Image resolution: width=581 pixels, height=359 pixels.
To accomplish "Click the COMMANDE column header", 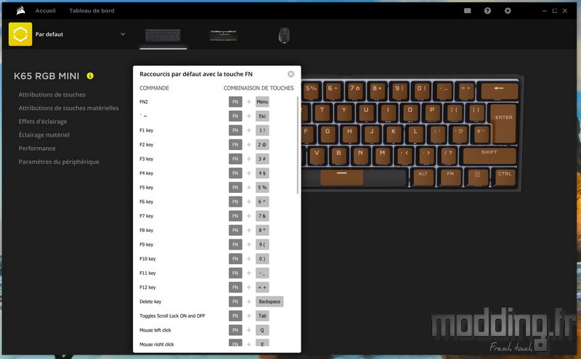I will click(154, 88).
